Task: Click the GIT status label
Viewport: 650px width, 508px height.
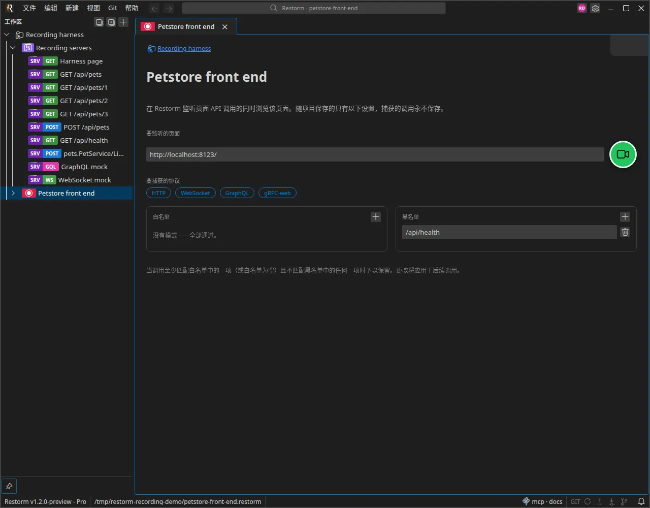Action: click(575, 501)
